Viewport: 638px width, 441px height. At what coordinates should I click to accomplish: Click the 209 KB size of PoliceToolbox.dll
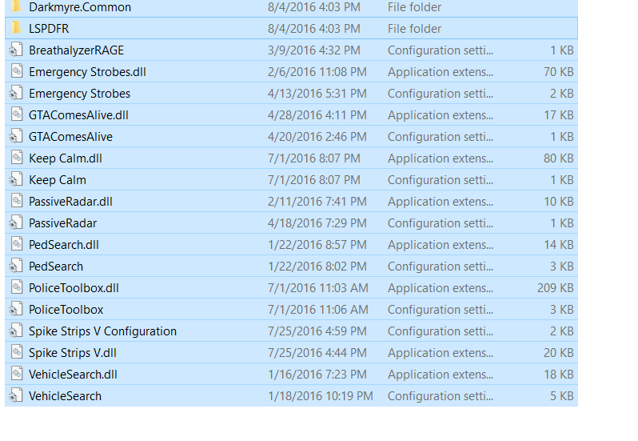(555, 288)
